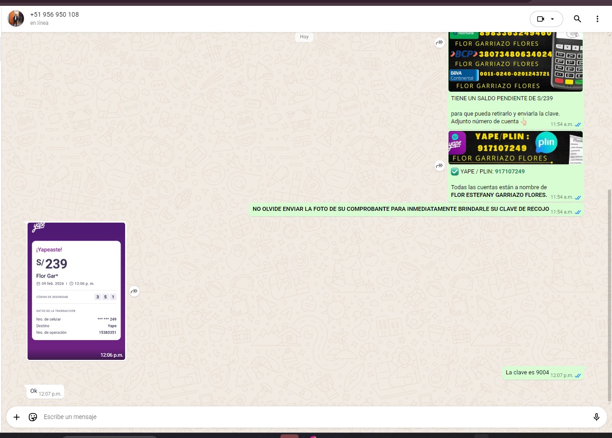Forward the bank accounts image message
612x438 pixels.
439,43
